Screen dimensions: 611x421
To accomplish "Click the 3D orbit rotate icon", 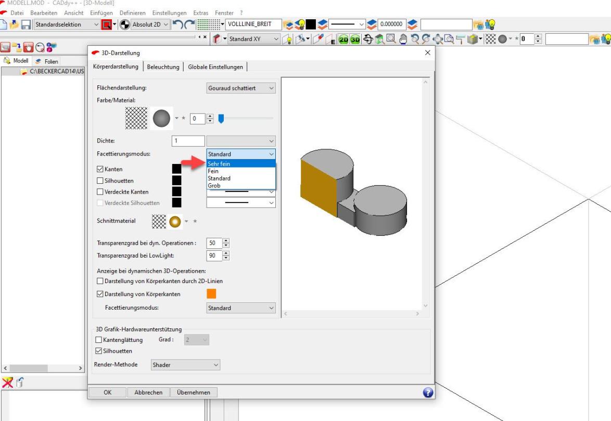I will (x=368, y=39).
